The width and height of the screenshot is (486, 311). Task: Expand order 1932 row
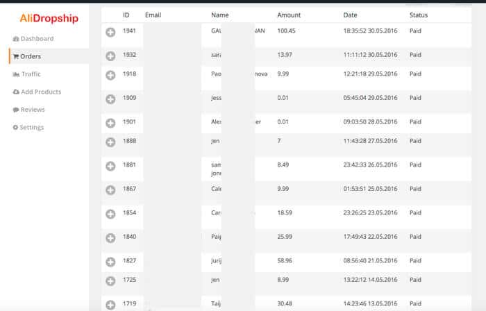pyautogui.click(x=110, y=56)
